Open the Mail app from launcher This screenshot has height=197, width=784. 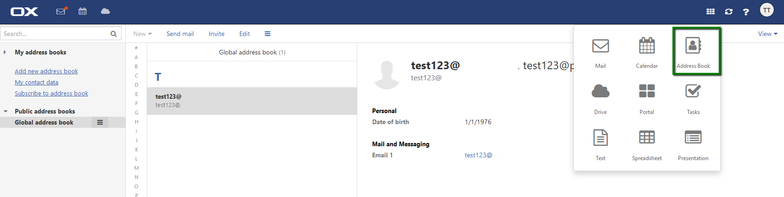(600, 52)
